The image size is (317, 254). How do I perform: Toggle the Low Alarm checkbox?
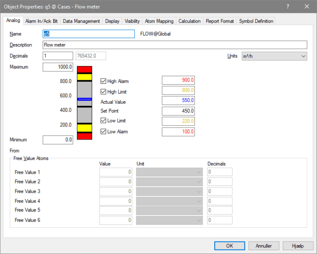pyautogui.click(x=104, y=131)
